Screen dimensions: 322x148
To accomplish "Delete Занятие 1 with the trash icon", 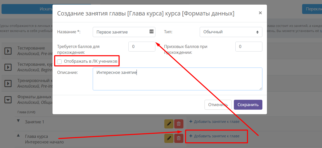I will point(179,124).
